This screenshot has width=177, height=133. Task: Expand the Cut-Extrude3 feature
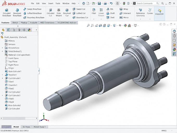click(x=2, y=95)
